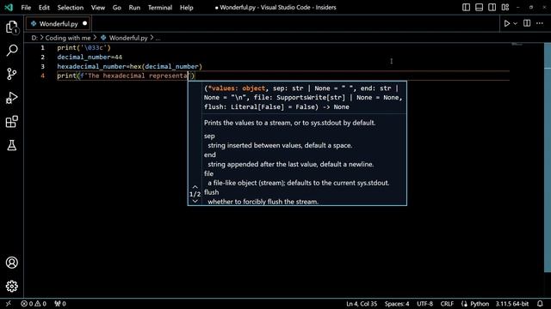
Task: Open the Search view in activity bar
Action: pyautogui.click(x=11, y=51)
